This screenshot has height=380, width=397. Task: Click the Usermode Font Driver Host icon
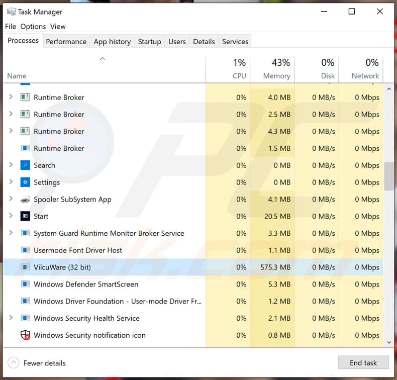(x=25, y=250)
